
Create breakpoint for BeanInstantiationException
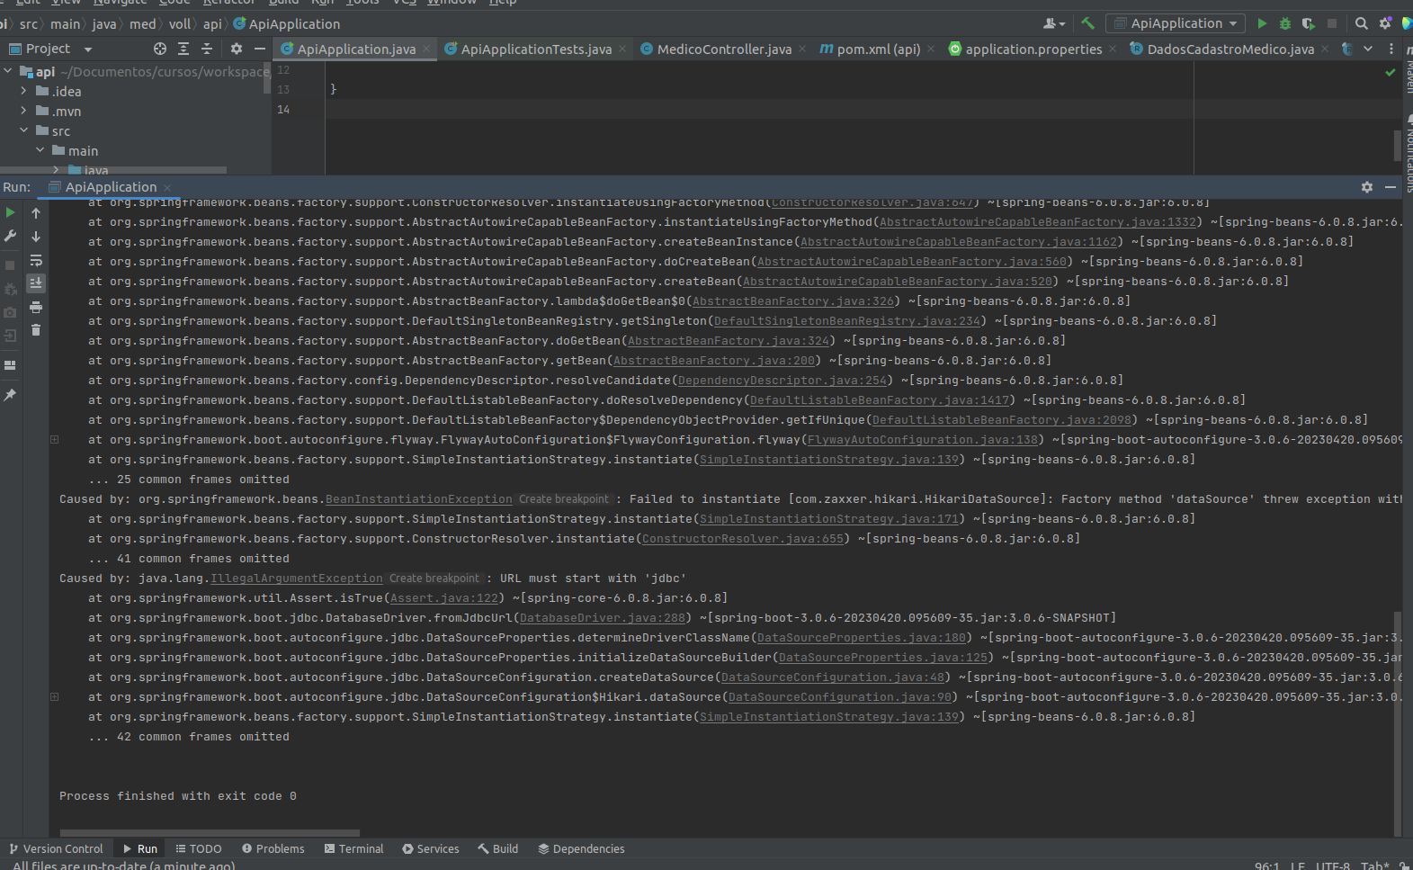[564, 499]
